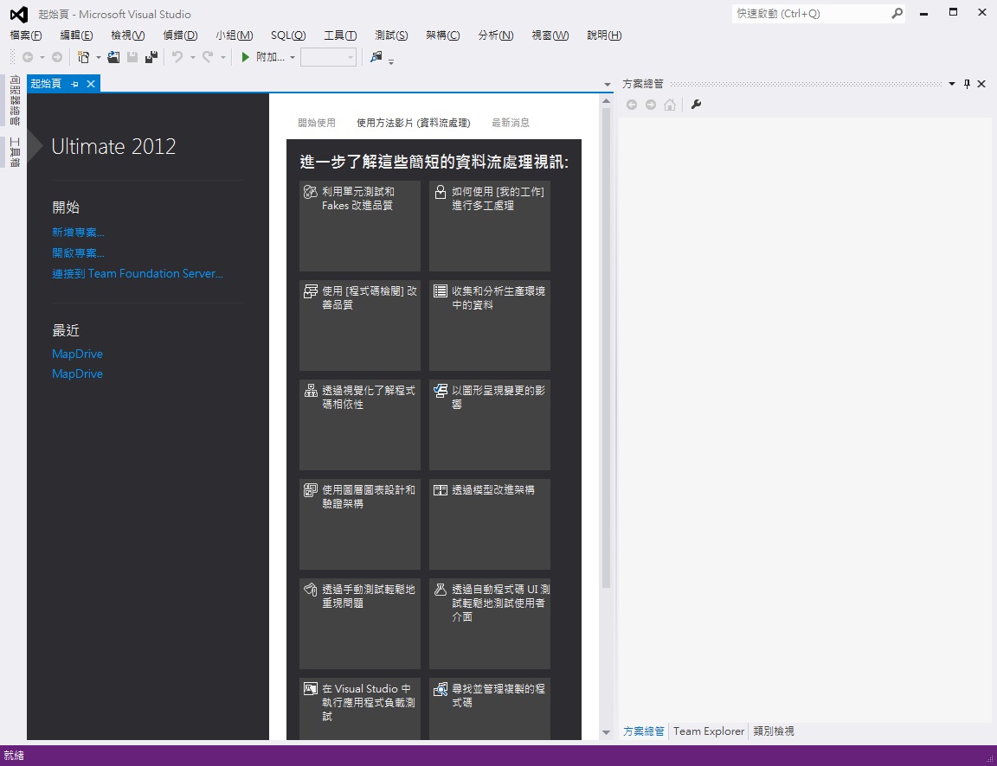The height and width of the screenshot is (766, 997).
Task: Click the scroll down arrow of the start page
Action: point(606,733)
